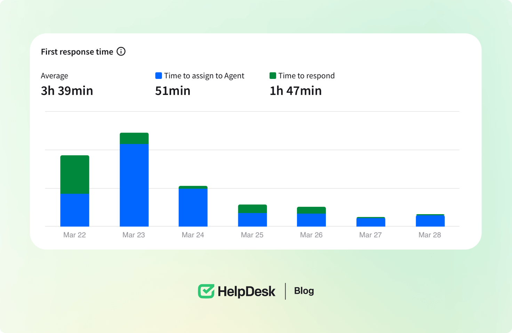Click the "1h 47min" time to respond value
Screen dimensions: 512x333
pyautogui.click(x=296, y=91)
